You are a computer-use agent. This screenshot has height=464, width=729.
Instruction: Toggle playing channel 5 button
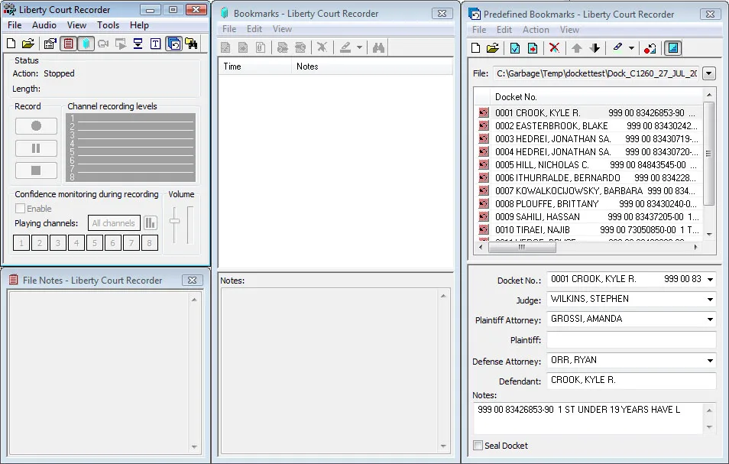pos(95,242)
